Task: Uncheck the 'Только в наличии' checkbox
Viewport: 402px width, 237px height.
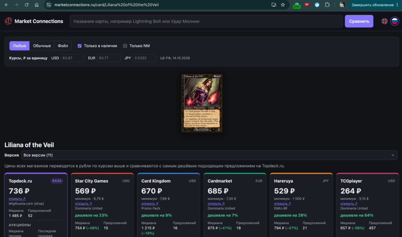Action: pos(80,46)
